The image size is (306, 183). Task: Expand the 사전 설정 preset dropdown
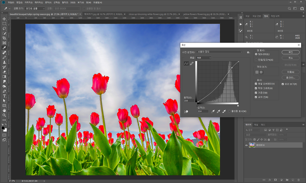(x=220, y=52)
